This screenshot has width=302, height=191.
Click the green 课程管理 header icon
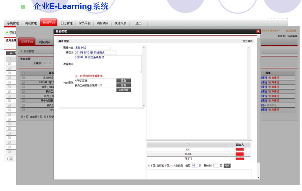pyautogui.click(x=7, y=32)
